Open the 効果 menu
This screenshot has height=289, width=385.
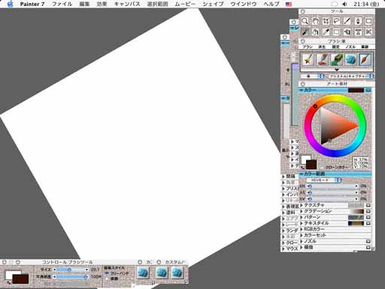click(102, 4)
